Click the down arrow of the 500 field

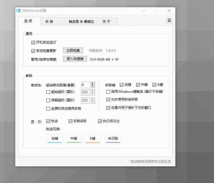(x=93, y=102)
